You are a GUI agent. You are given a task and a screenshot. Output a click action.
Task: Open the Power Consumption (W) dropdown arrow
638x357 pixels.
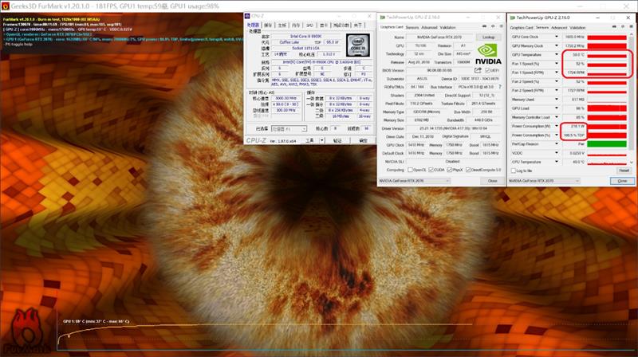coord(557,126)
